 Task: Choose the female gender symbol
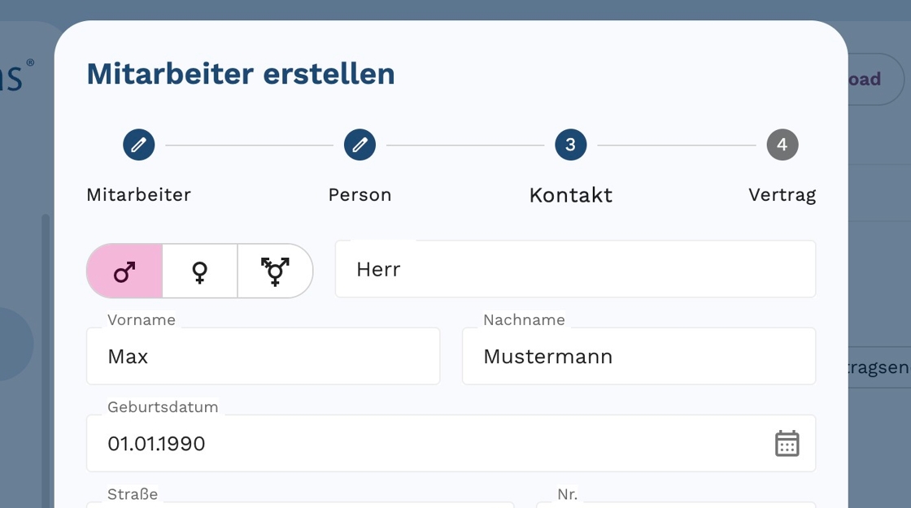pyautogui.click(x=200, y=271)
